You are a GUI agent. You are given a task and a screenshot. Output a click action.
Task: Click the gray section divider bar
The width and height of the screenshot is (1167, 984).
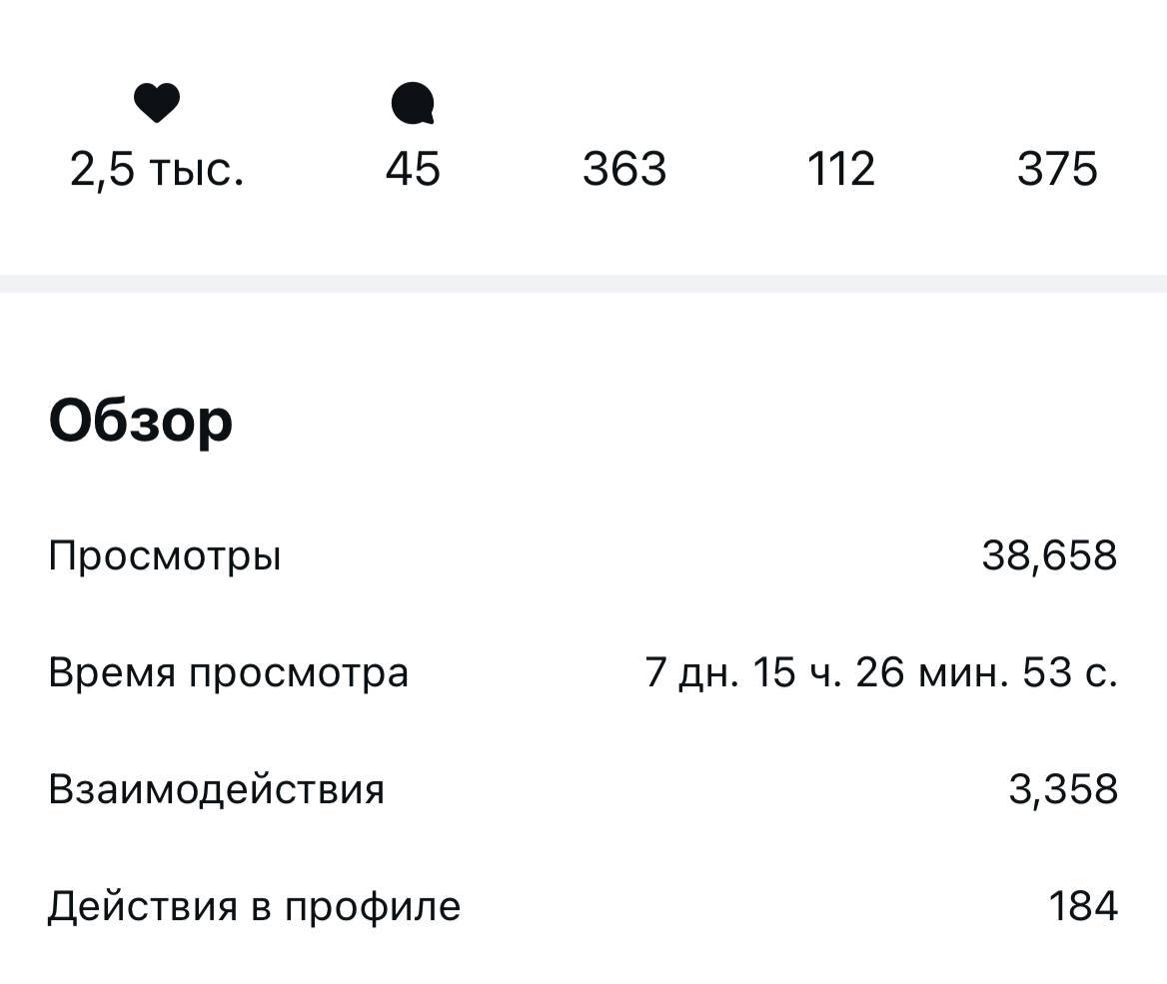[583, 284]
